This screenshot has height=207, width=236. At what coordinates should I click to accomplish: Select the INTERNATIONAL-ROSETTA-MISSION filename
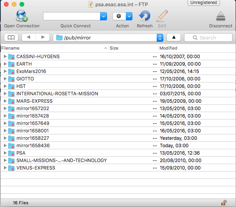[x=57, y=94]
